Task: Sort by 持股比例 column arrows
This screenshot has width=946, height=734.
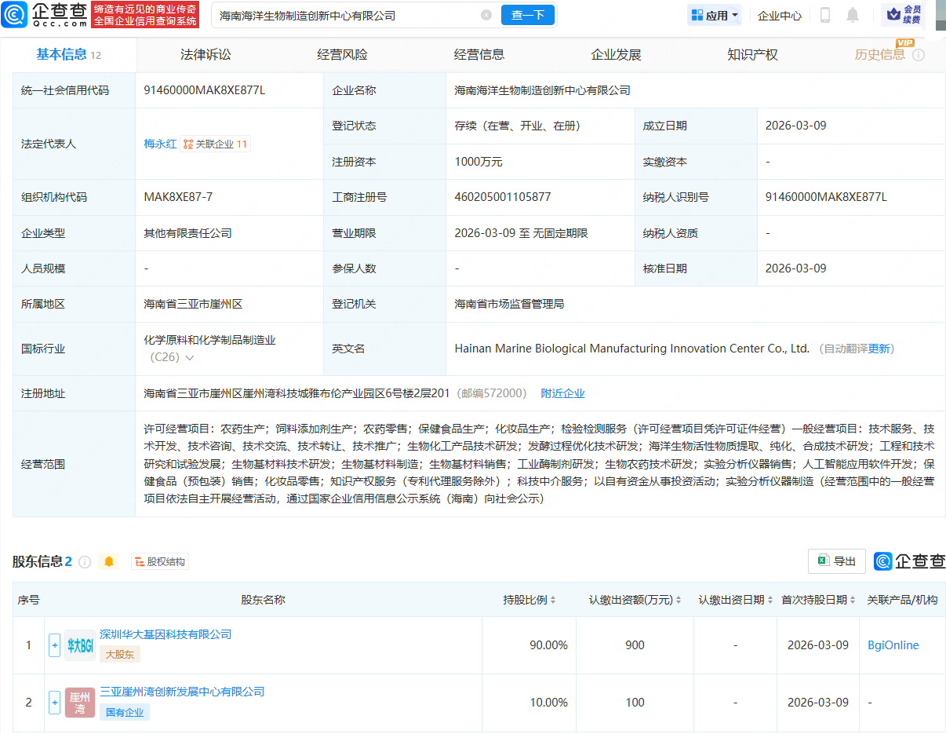Action: [554, 599]
